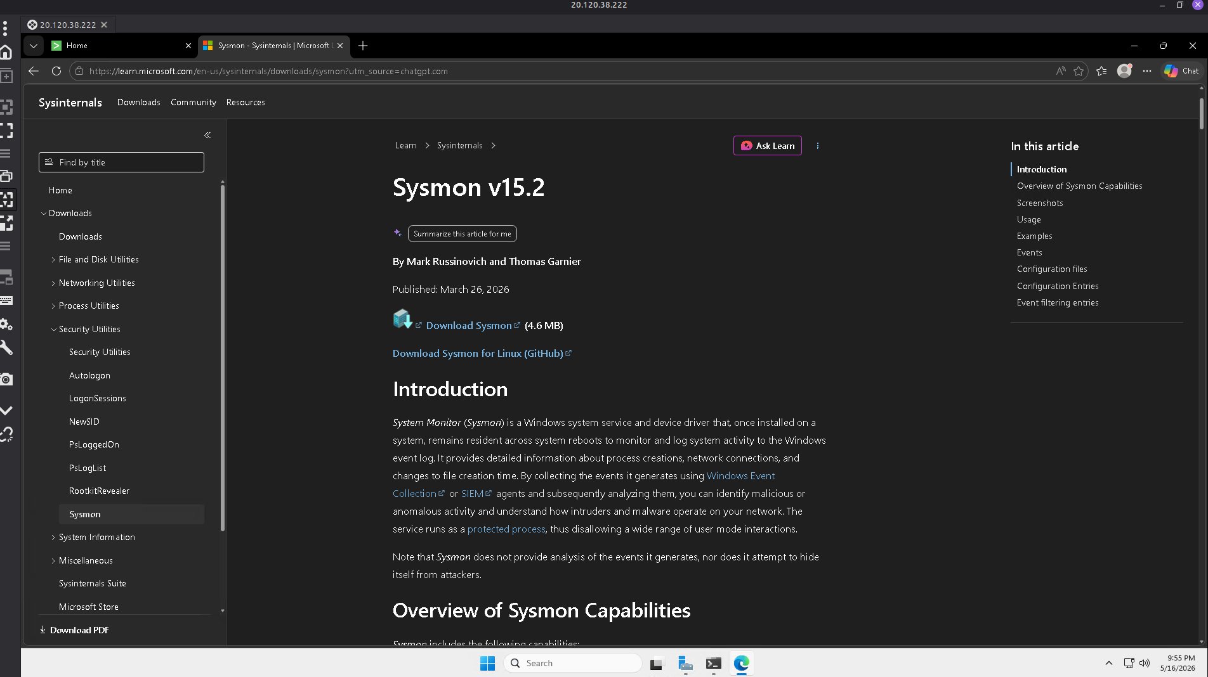1208x677 pixels.
Task: View site information lock icon in address bar
Action: point(79,71)
